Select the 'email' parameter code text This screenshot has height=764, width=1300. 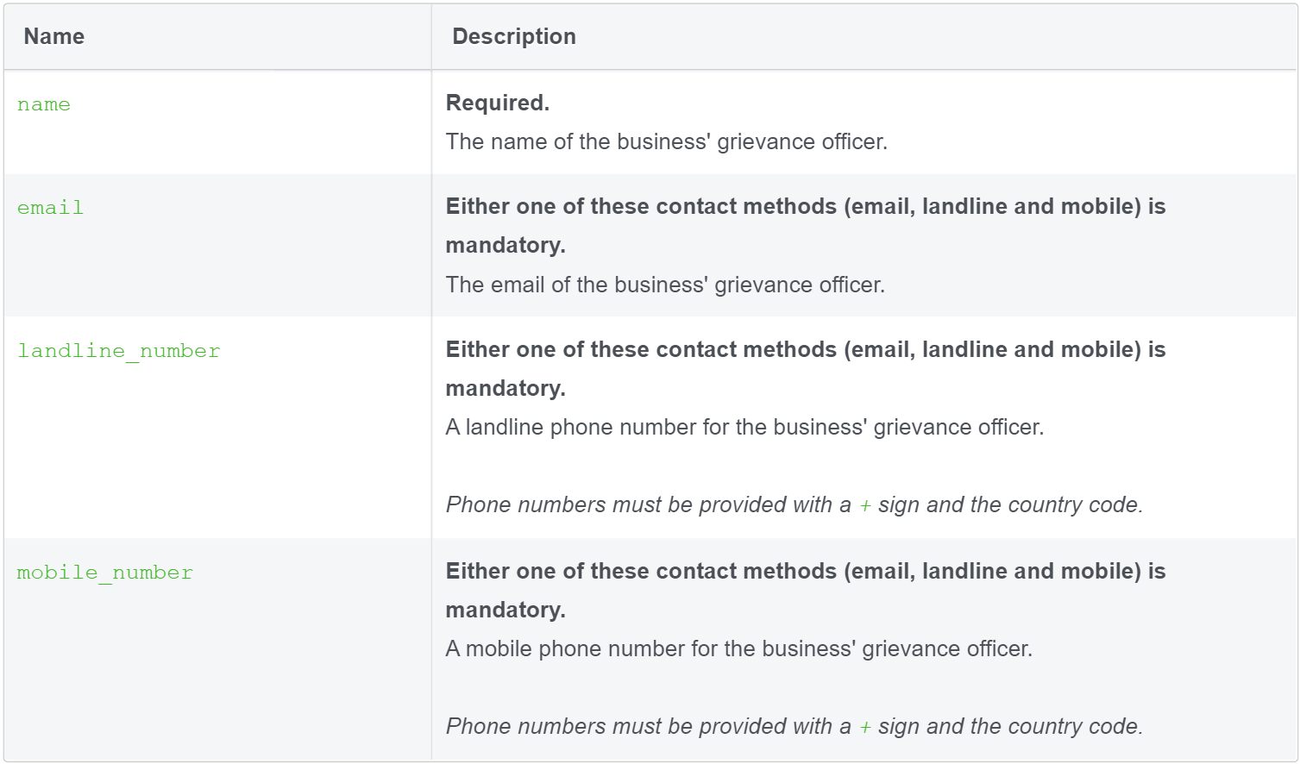tap(50, 208)
